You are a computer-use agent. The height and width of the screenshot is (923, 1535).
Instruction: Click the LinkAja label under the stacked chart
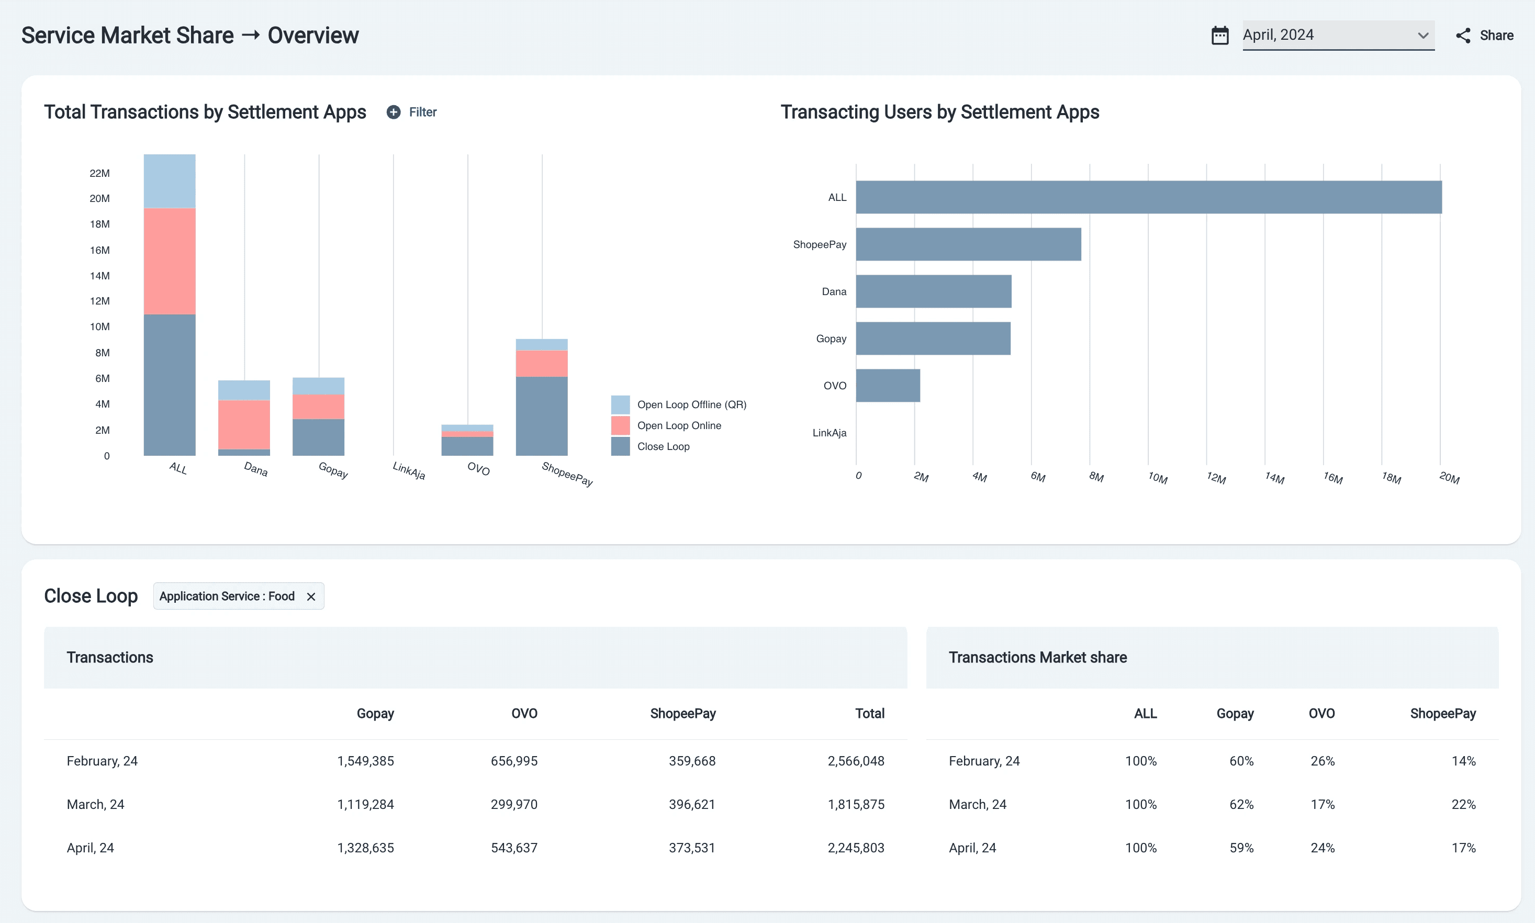pyautogui.click(x=408, y=471)
